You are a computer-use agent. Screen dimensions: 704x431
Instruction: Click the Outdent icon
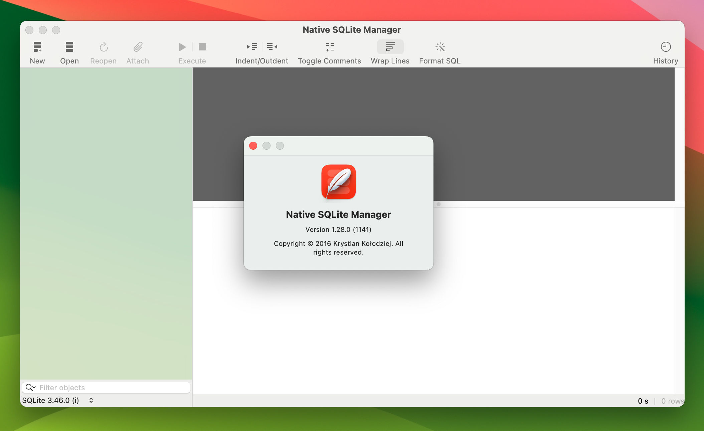[x=272, y=46]
